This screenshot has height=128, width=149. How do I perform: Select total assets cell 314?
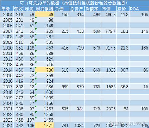[77, 14]
